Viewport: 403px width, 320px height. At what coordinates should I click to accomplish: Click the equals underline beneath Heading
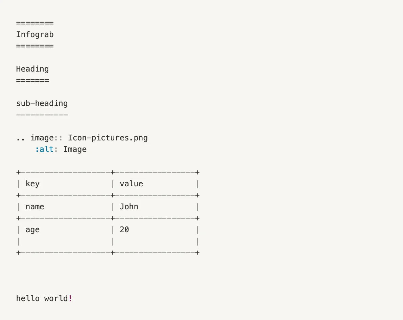(x=32, y=80)
